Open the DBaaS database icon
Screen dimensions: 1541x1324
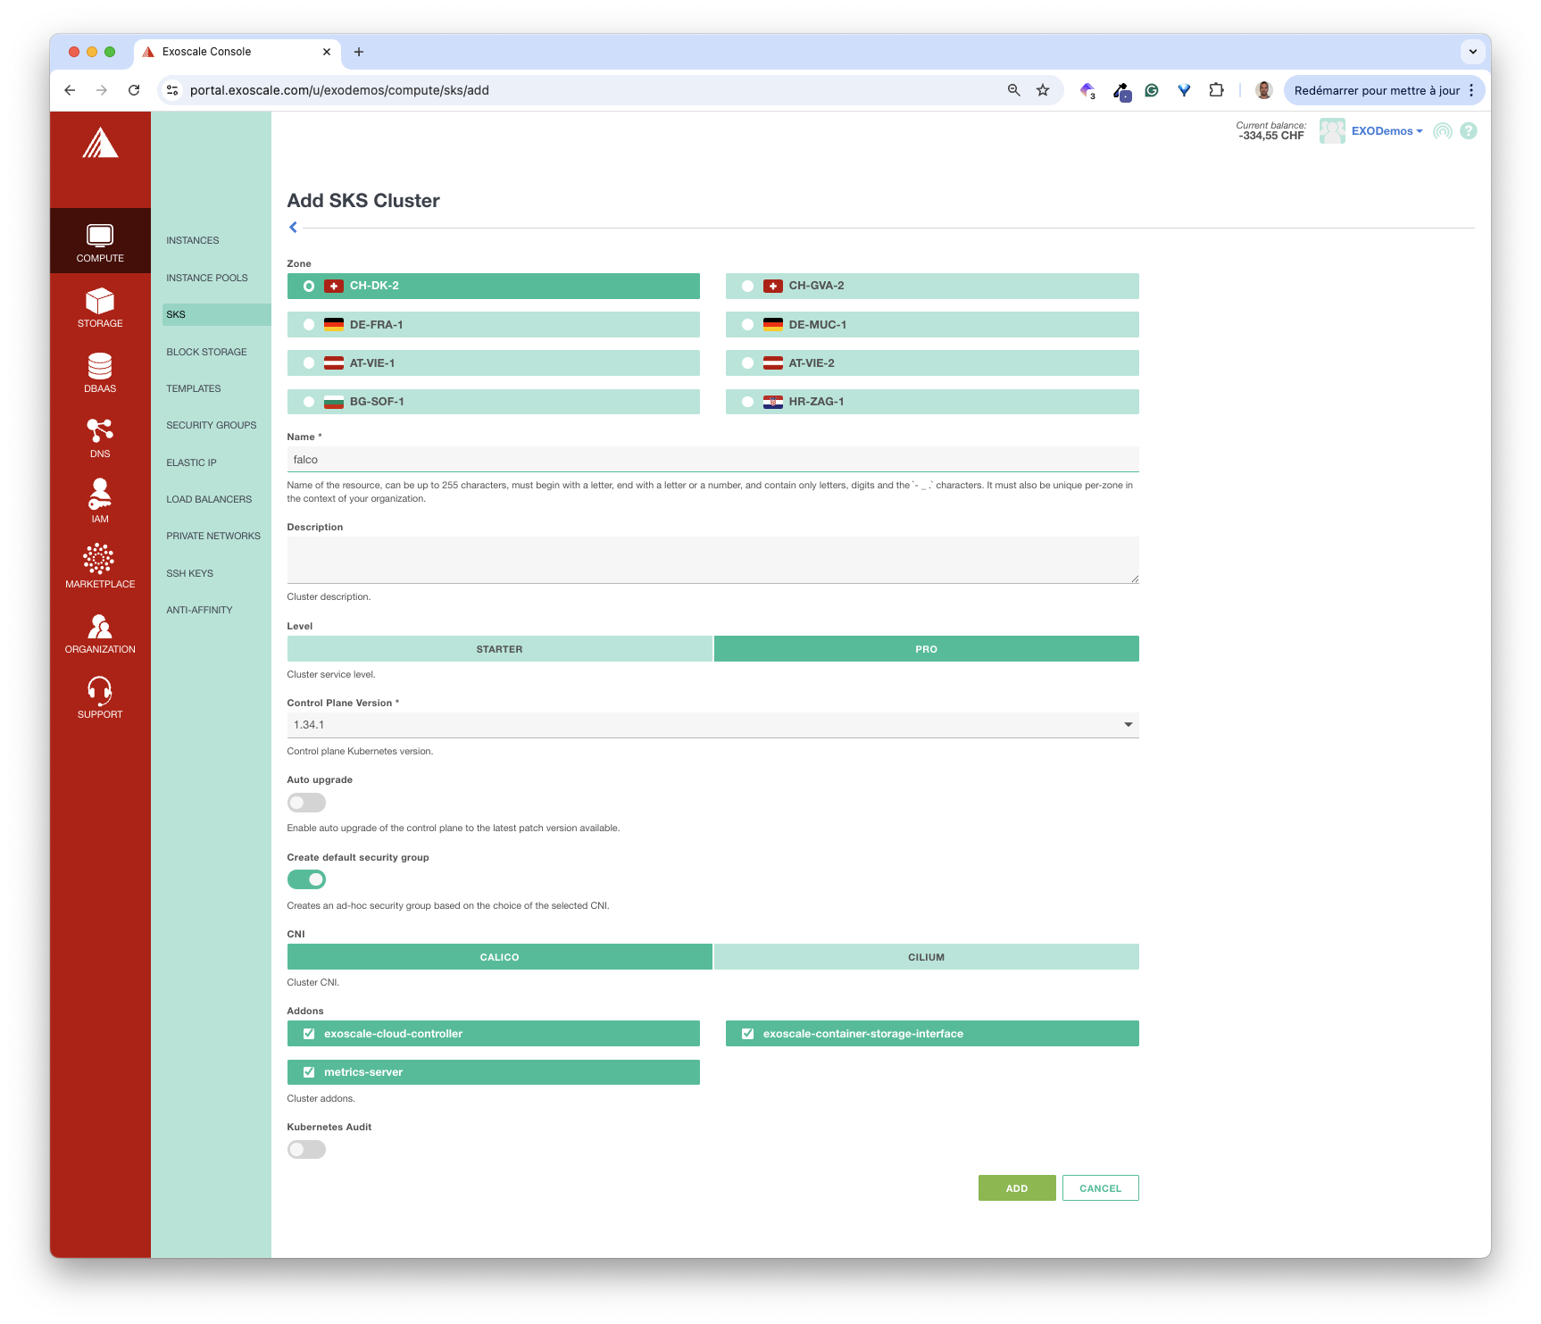tap(100, 367)
